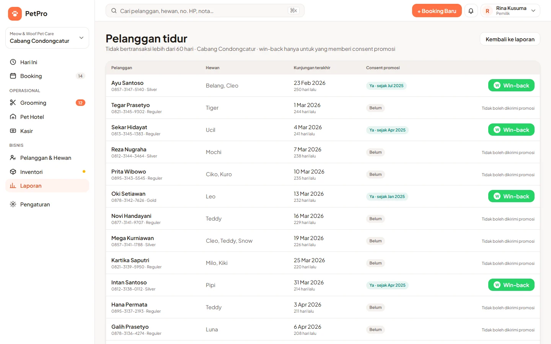Click the Booking Baru button
The width and height of the screenshot is (551, 344).
pos(437,11)
